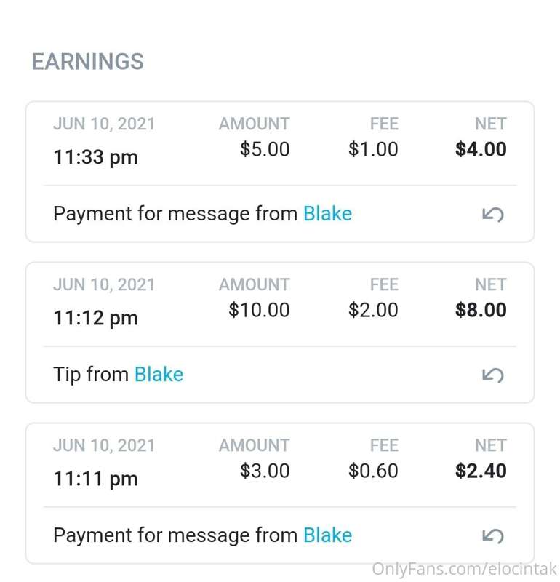Click the $0.60 fee value
This screenshot has height=582, width=560.
pos(373,471)
